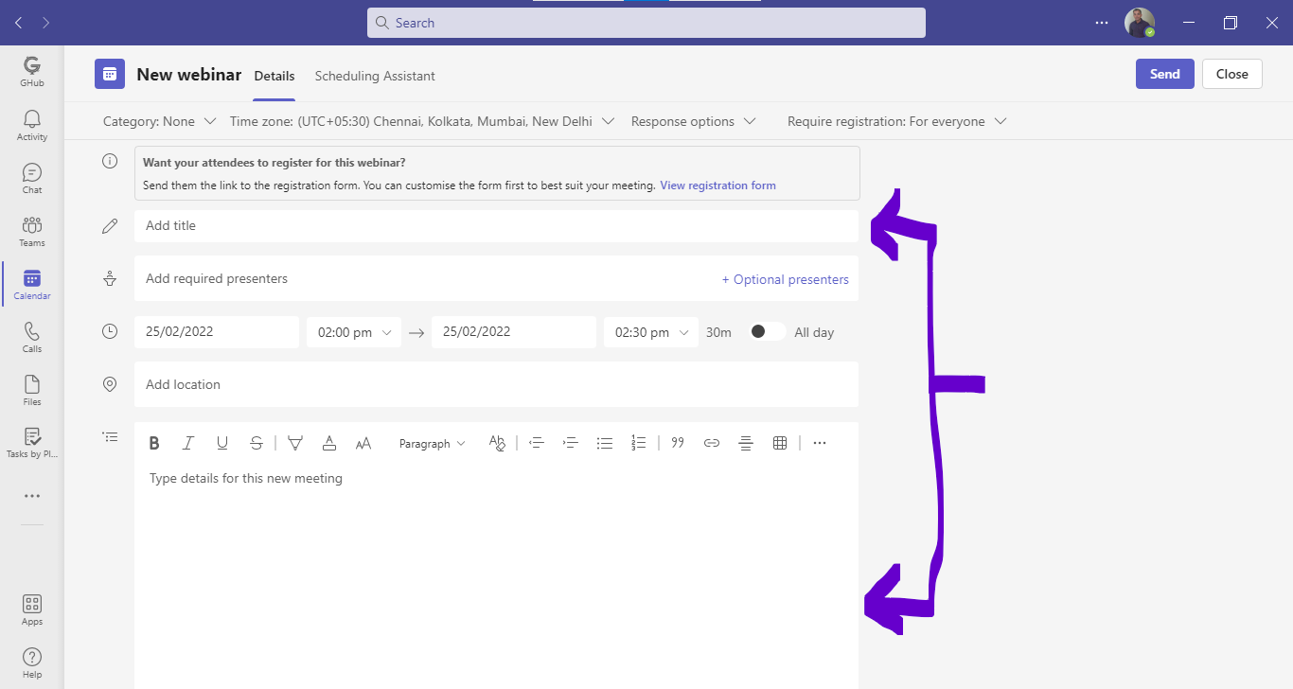Go forward with the forward arrow

click(x=45, y=23)
